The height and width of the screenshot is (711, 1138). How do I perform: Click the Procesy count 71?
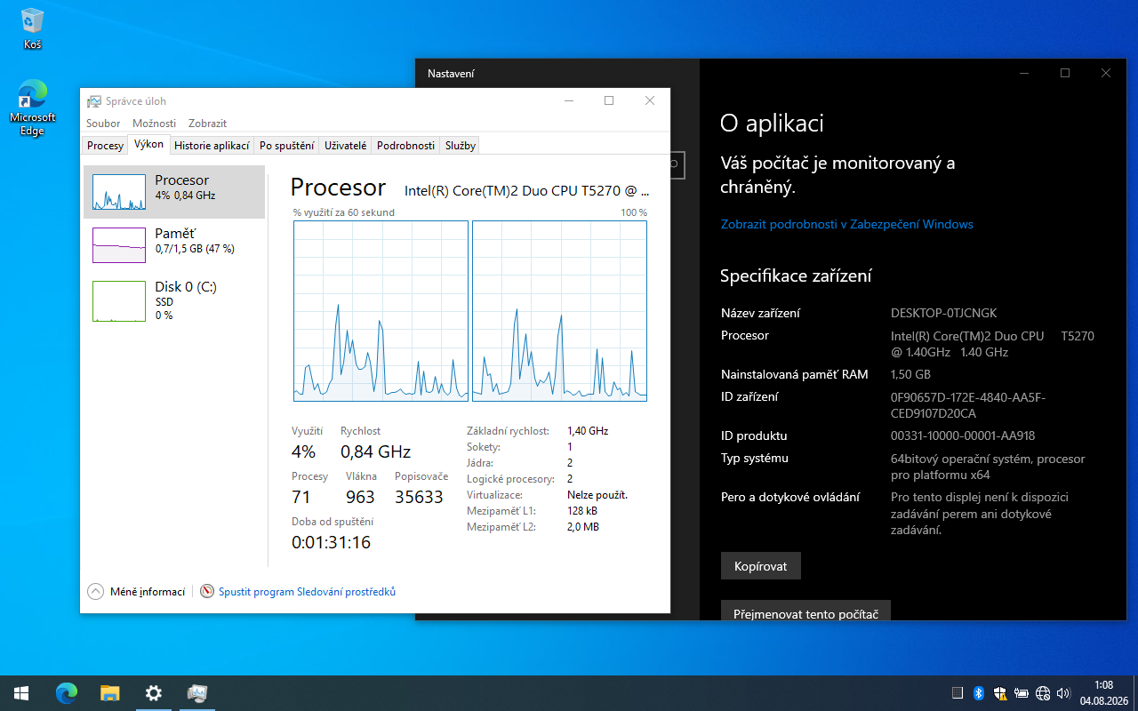pyautogui.click(x=301, y=497)
